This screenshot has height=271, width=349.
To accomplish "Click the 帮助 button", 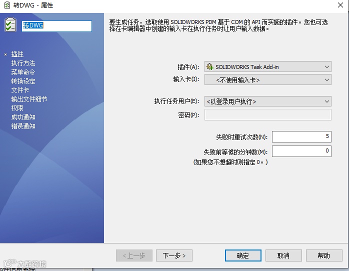I will (324, 255).
